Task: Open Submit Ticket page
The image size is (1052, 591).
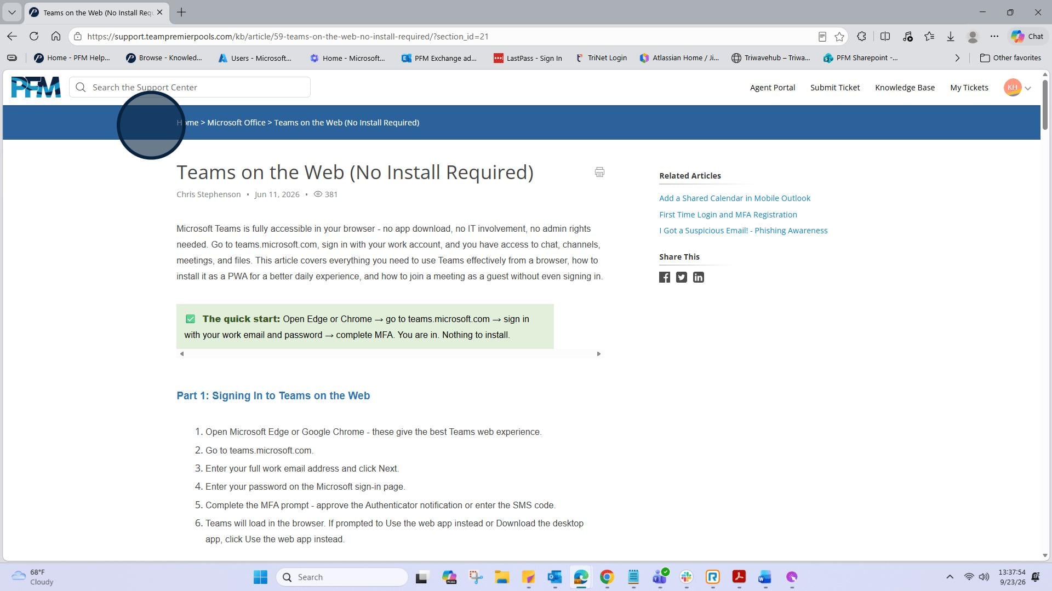Action: point(835,88)
